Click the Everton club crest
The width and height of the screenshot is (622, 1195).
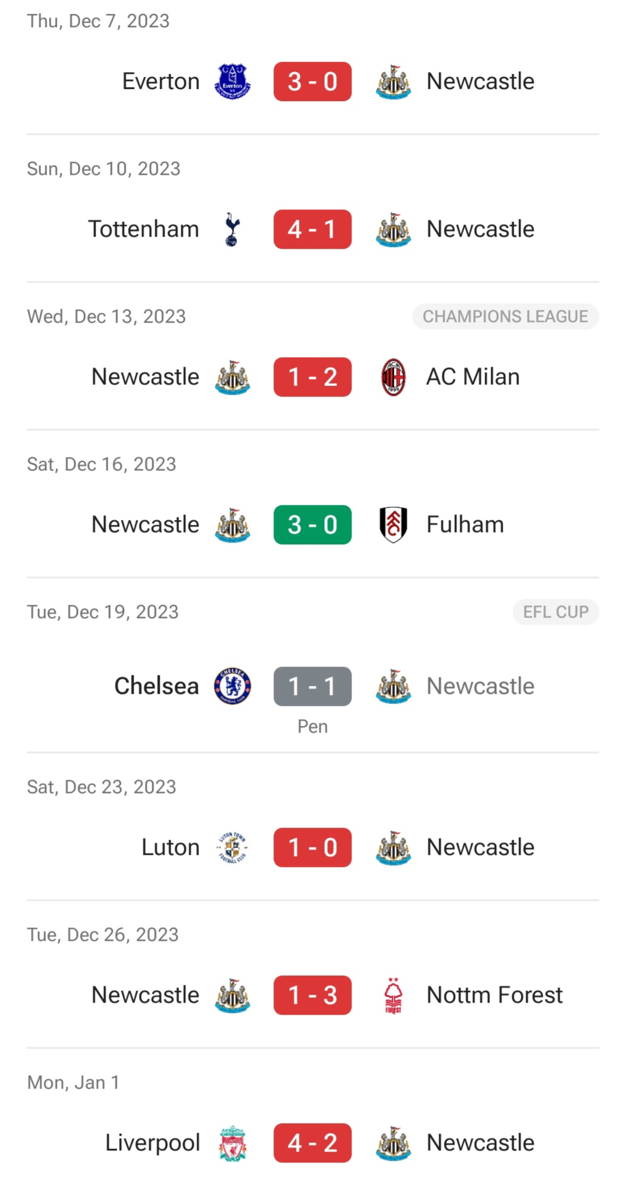232,81
